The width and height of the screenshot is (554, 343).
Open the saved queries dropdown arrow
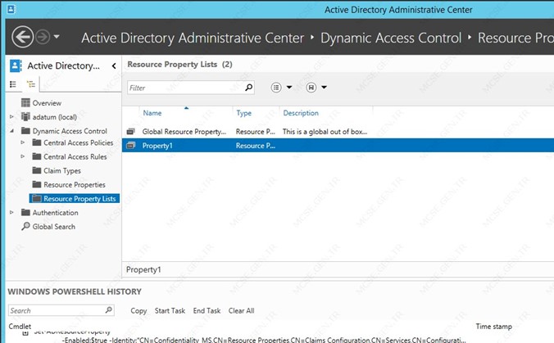(324, 87)
